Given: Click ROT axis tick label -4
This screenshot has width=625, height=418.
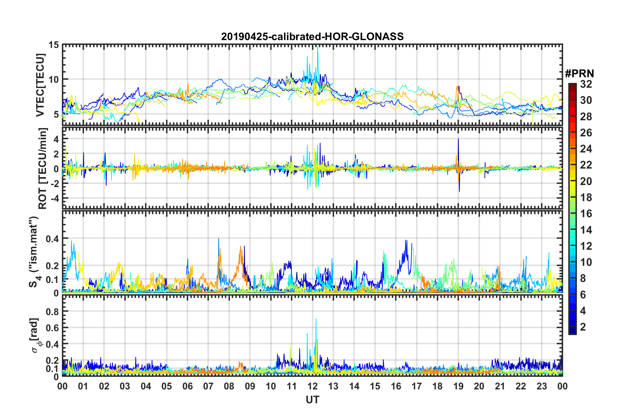Looking at the screenshot, I should [55, 198].
